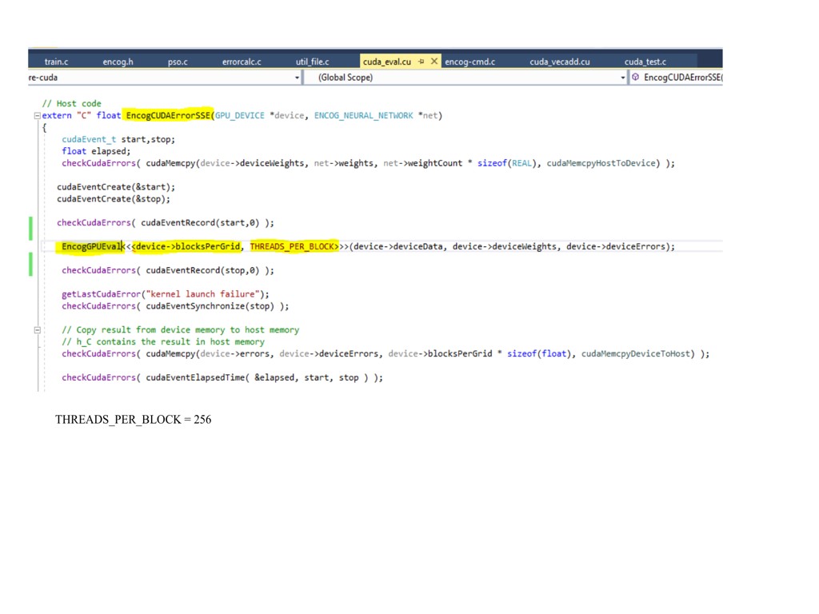The image size is (819, 614).
Task: Click the member icon beside EncogCUDAErrorSSE dropdown
Action: click(636, 78)
